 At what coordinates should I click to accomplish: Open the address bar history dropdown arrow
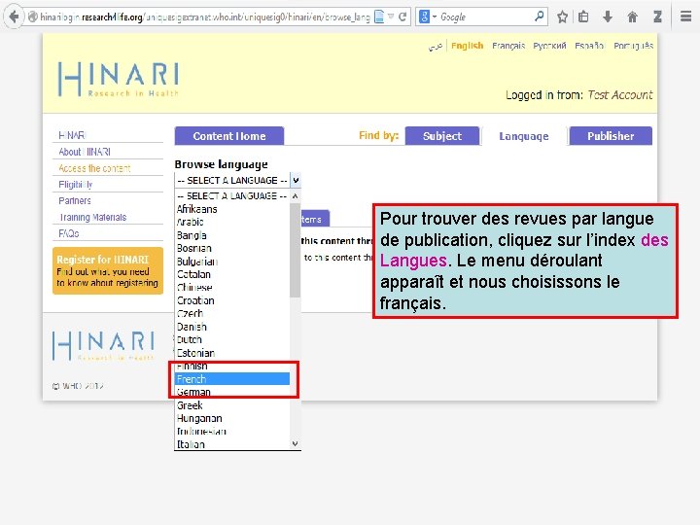click(x=391, y=17)
